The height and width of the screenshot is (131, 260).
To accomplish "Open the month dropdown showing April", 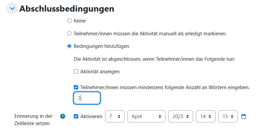I will tap(146, 116).
